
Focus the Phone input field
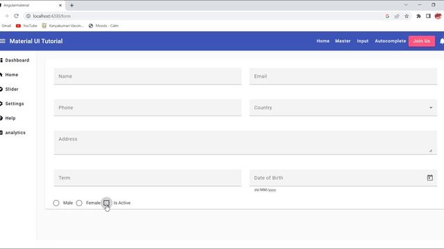(148, 108)
